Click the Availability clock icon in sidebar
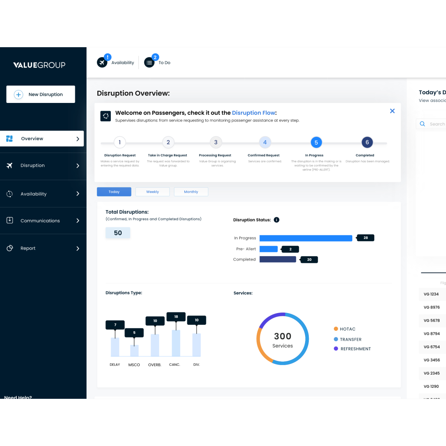 point(9,194)
